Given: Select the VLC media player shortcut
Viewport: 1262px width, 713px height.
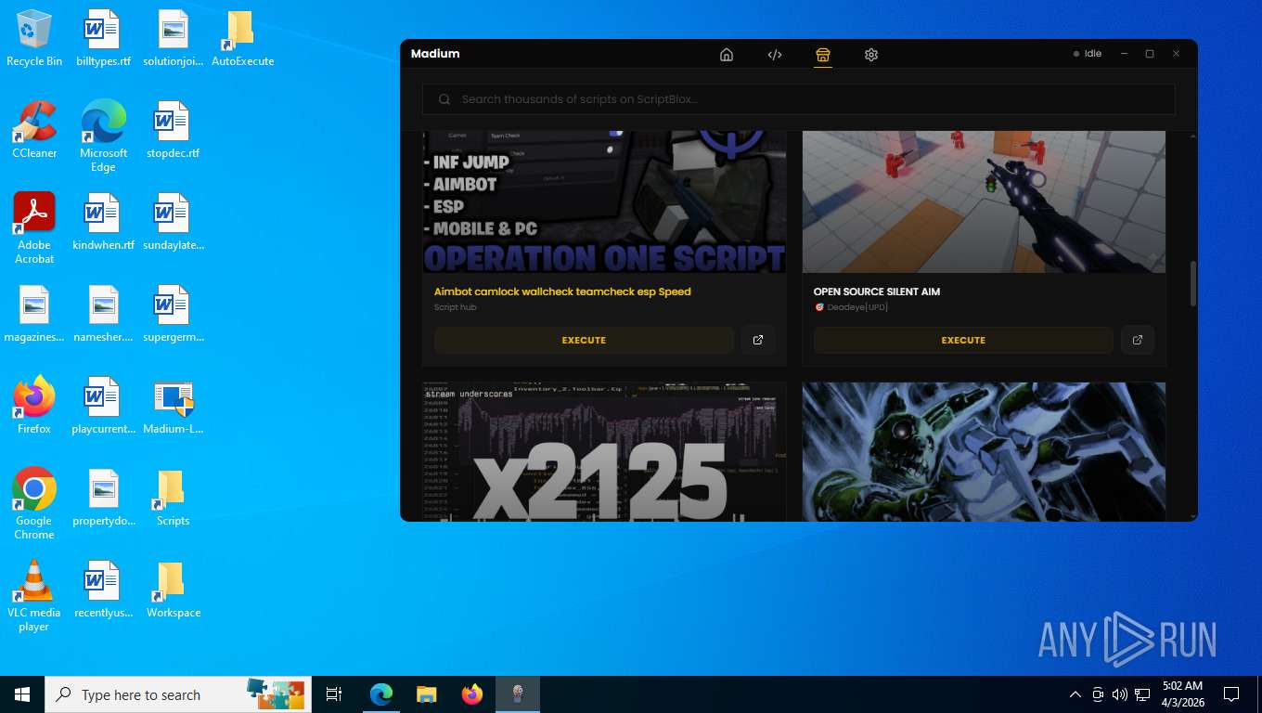Looking at the screenshot, I should pyautogui.click(x=34, y=595).
